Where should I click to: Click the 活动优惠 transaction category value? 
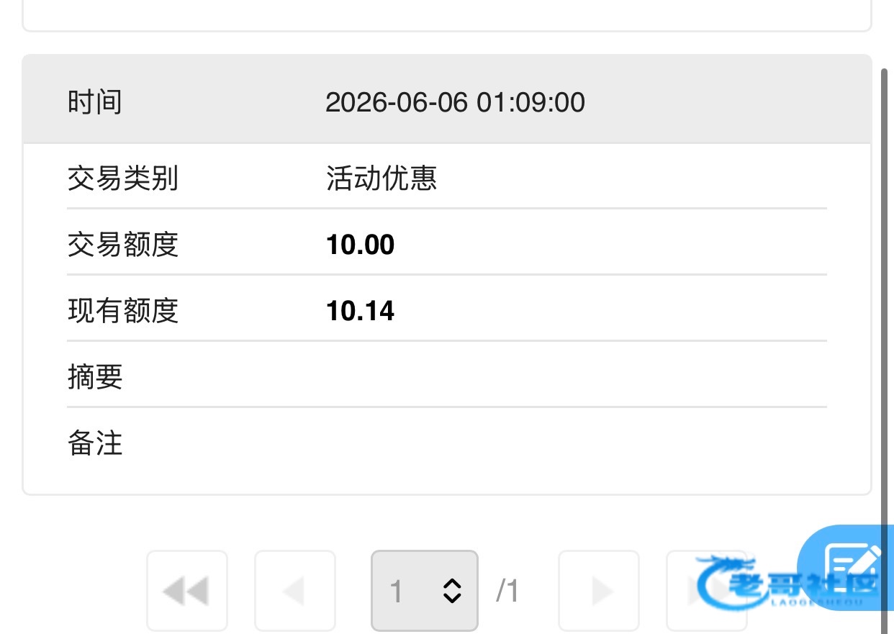(x=381, y=178)
